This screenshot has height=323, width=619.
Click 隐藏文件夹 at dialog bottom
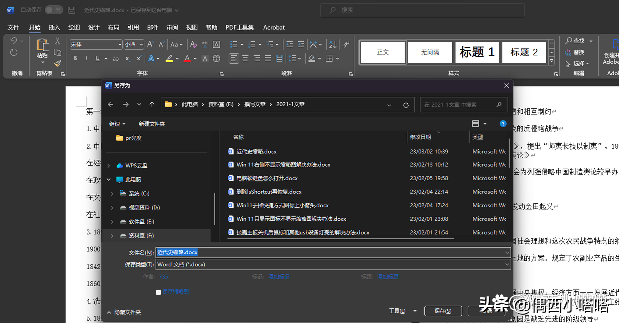point(124,312)
